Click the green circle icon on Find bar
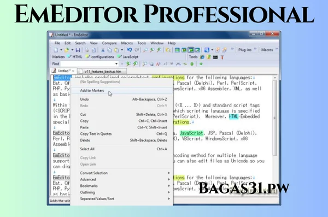The height and width of the screenshot is (217, 328). (192, 64)
